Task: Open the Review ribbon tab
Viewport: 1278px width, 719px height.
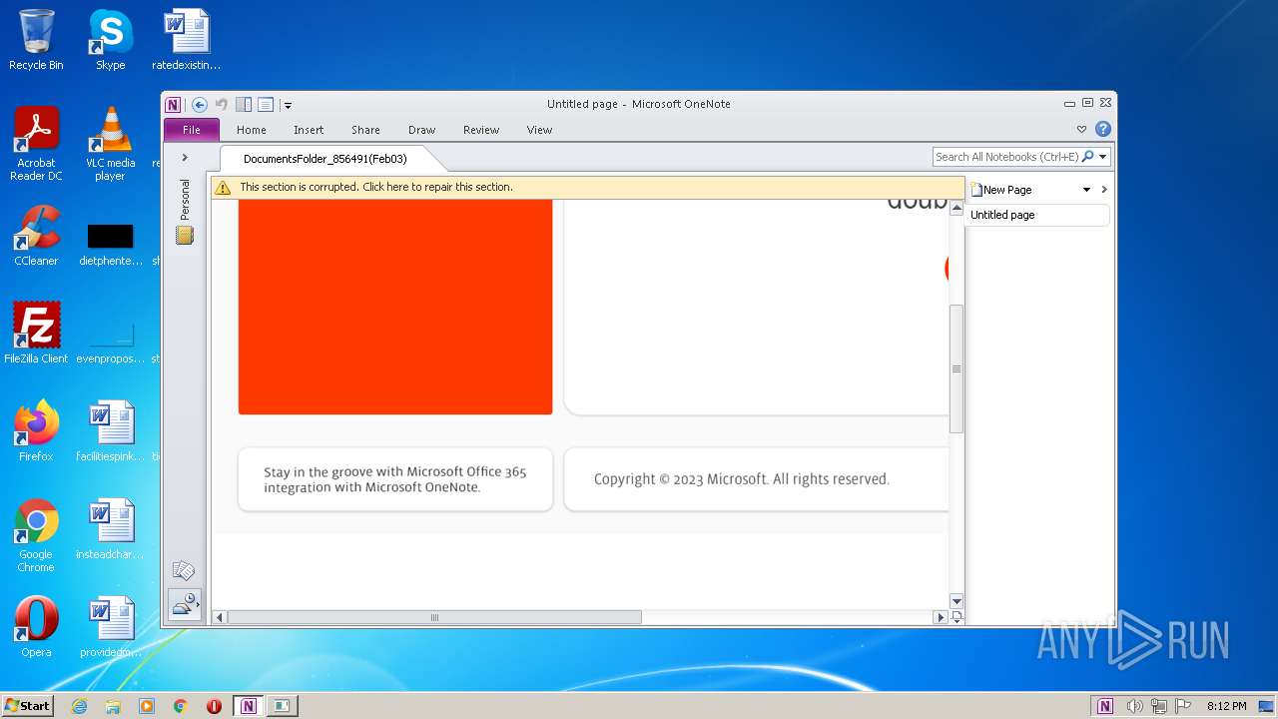Action: pos(480,130)
